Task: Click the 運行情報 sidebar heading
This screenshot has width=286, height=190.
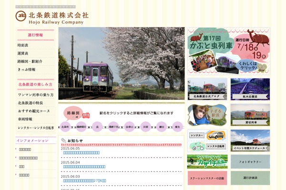Action: pyautogui.click(x=35, y=35)
